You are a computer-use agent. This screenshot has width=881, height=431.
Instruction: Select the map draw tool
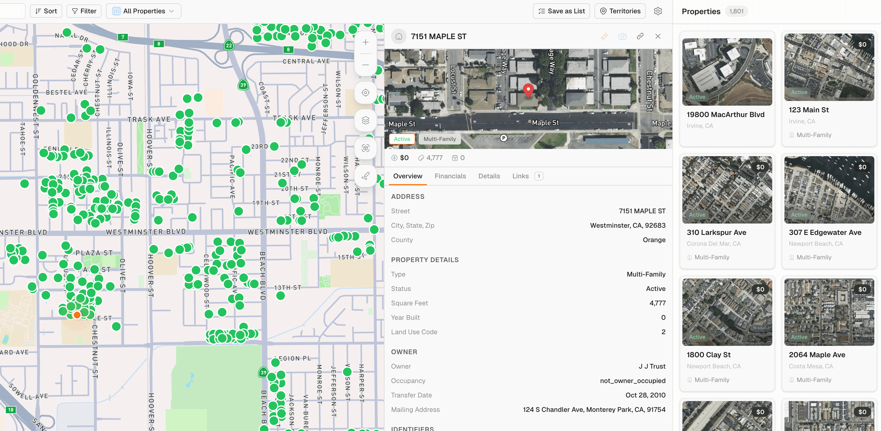point(365,176)
